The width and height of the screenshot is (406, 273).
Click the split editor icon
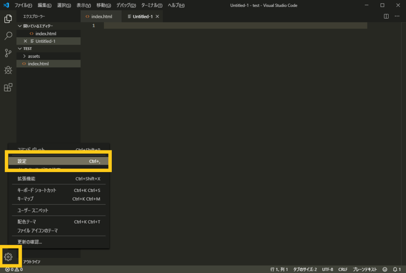click(x=385, y=16)
